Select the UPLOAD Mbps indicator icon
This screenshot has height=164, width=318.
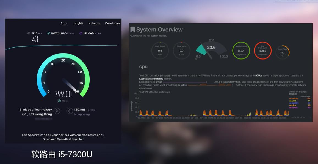pyautogui.click(x=80, y=33)
